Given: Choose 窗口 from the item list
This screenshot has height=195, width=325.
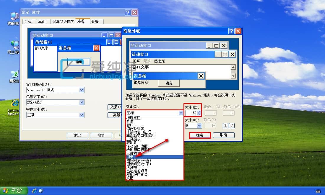Looking at the screenshot, I should coord(155,125).
